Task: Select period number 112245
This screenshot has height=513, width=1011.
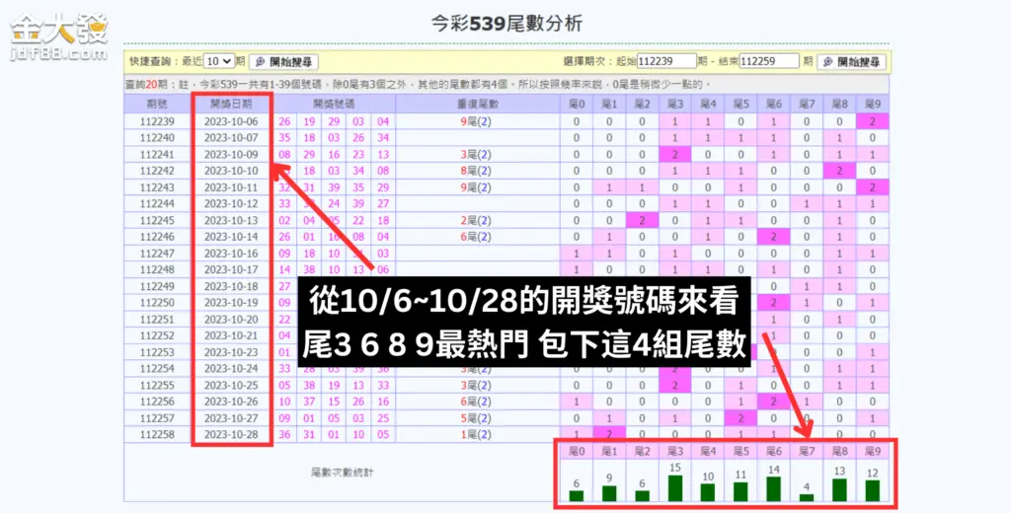Action: pos(157,220)
